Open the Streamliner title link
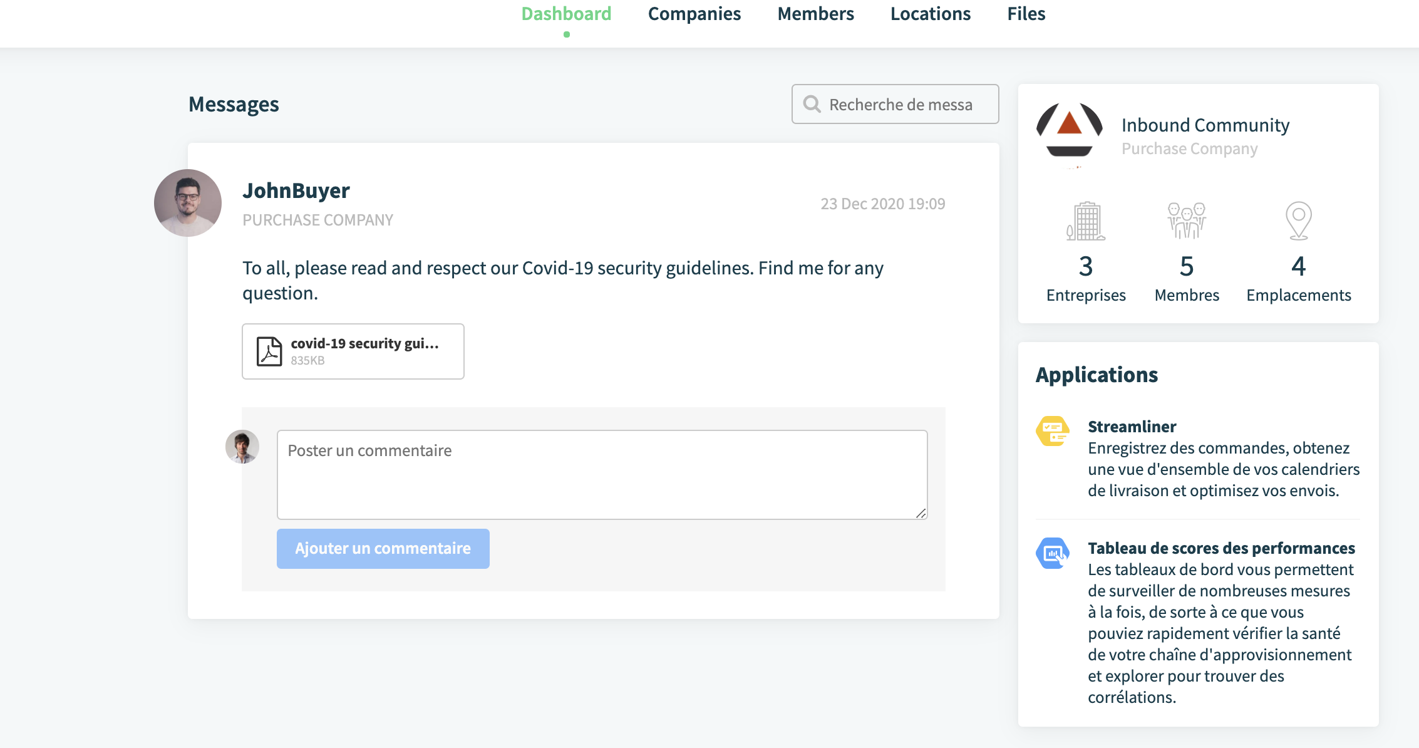1419x748 pixels. 1132,427
